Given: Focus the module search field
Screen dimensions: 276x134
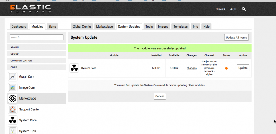Looking at the screenshot, I should (x=37, y=37).
